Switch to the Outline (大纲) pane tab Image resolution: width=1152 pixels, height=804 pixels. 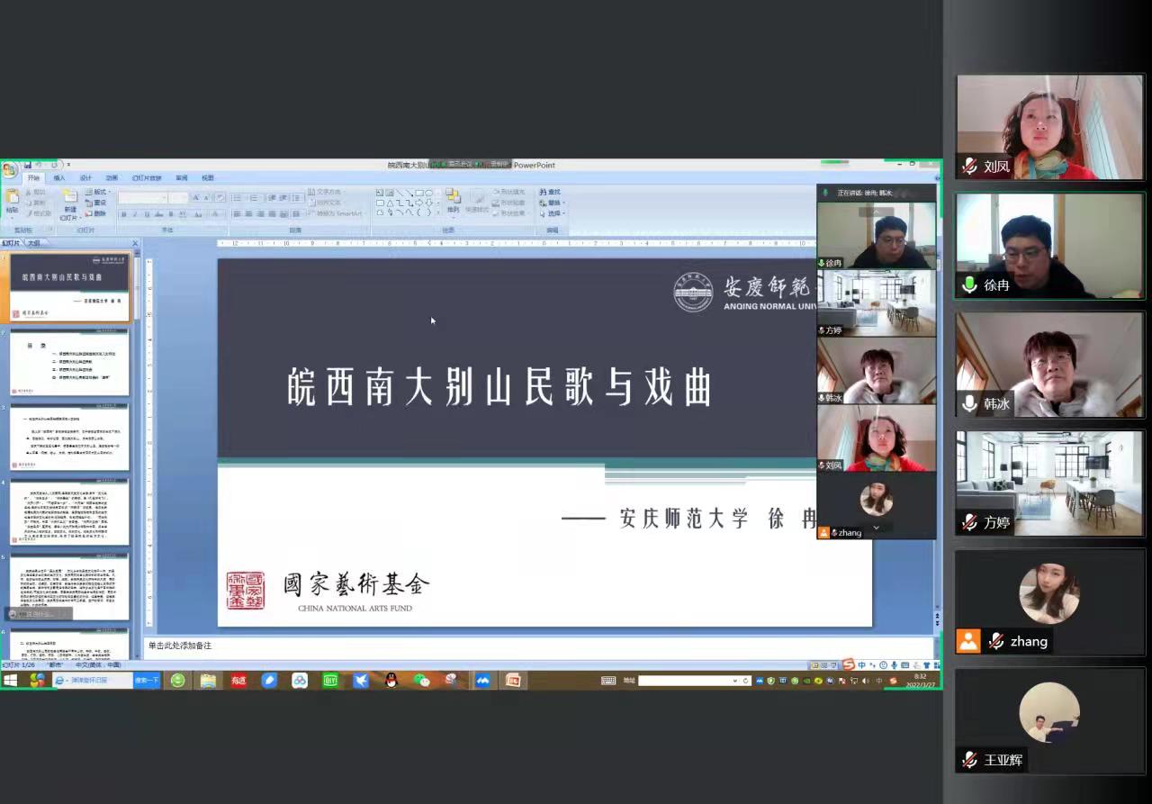tap(33, 243)
